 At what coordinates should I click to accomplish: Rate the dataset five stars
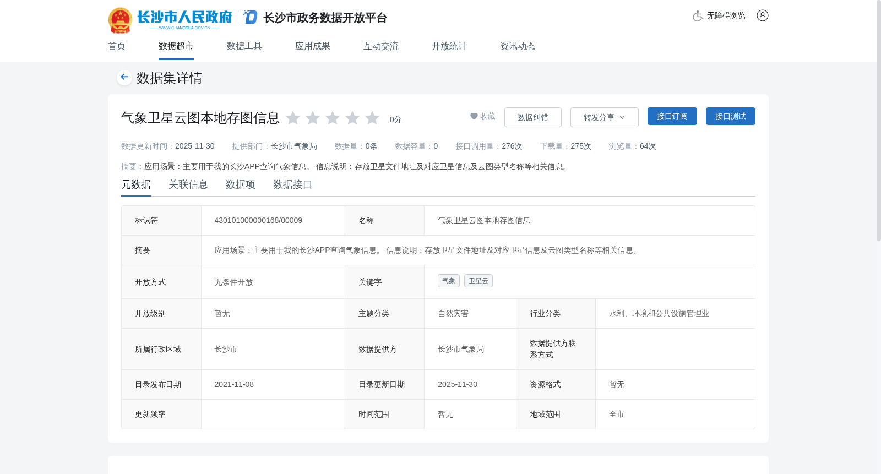372,118
